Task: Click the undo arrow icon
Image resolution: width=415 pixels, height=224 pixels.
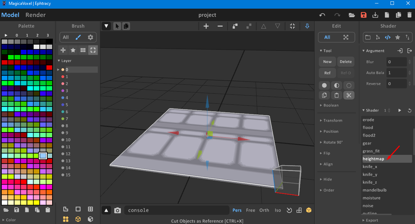Action: click(x=322, y=15)
